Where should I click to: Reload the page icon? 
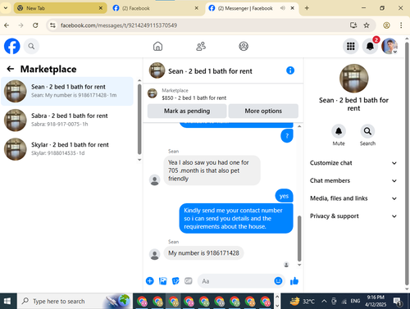35,25
